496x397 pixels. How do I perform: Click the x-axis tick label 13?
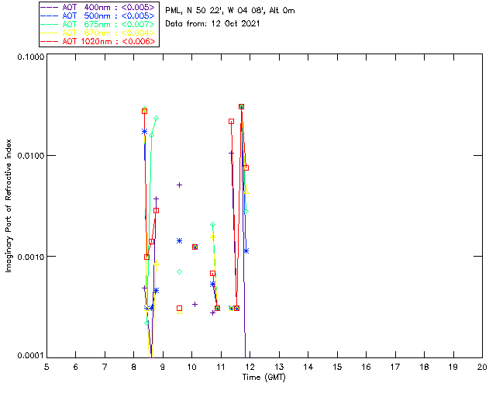[279, 367]
